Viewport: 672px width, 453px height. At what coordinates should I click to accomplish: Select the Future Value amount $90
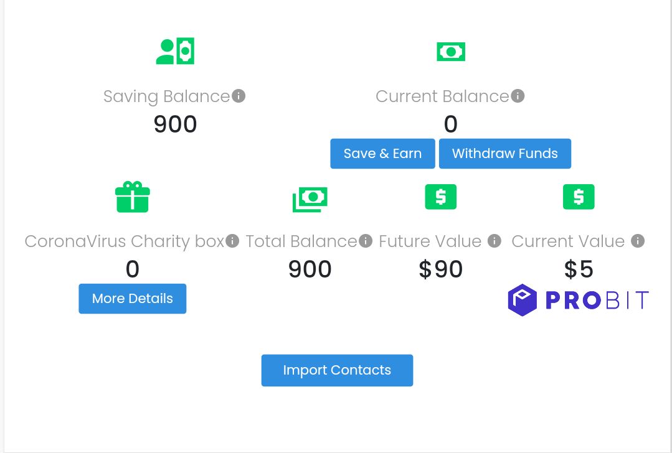pyautogui.click(x=440, y=269)
